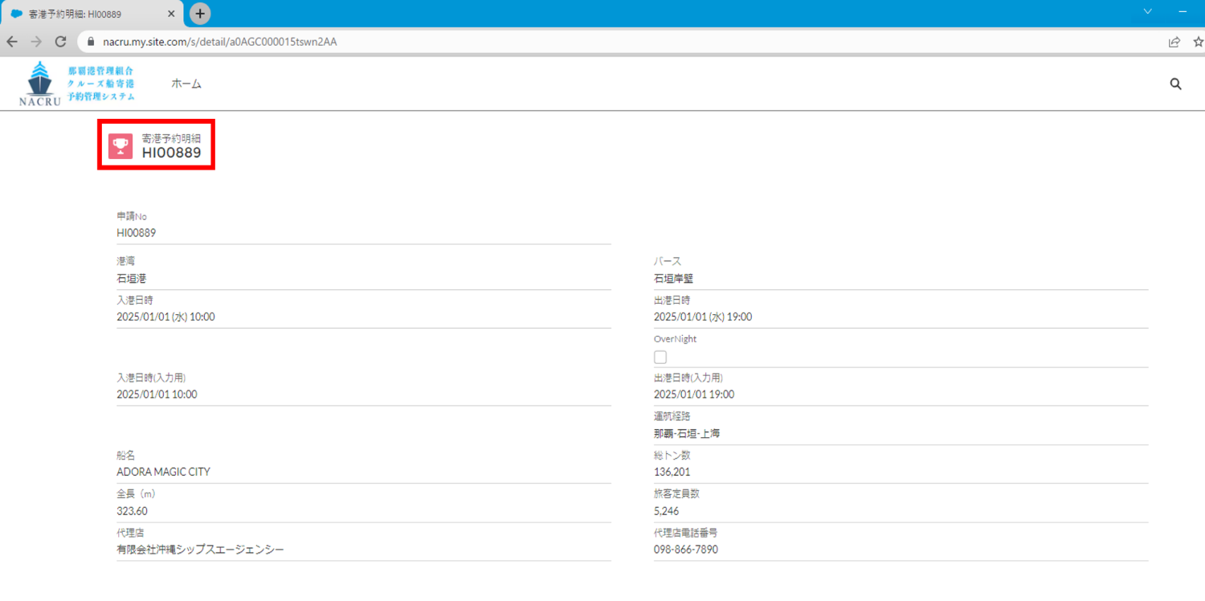Click the 運航経路 value 那覇-石垣-上海
The height and width of the screenshot is (601, 1205).
pos(687,433)
